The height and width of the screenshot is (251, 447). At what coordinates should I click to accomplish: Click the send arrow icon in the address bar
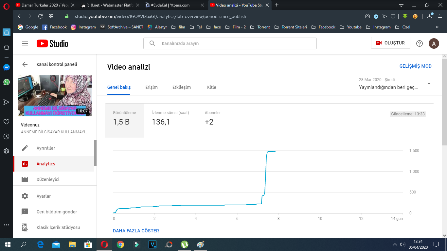tap(385, 16)
